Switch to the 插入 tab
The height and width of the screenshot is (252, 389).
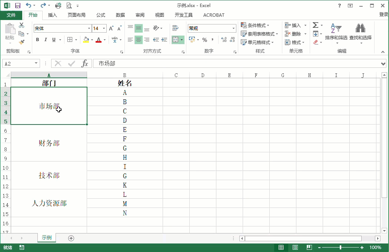[x=52, y=15]
